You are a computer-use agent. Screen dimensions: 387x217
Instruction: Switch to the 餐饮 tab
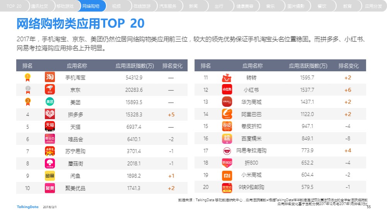(x=322, y=6)
